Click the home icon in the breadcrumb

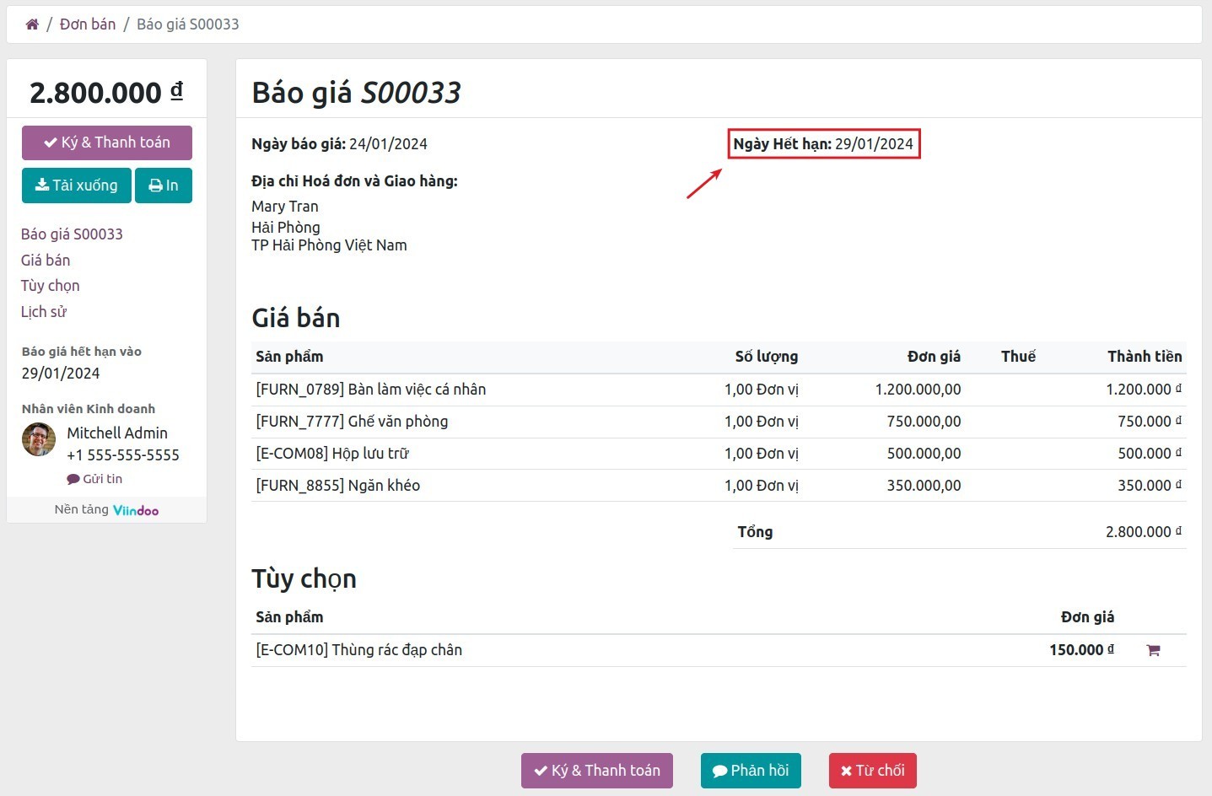point(31,24)
